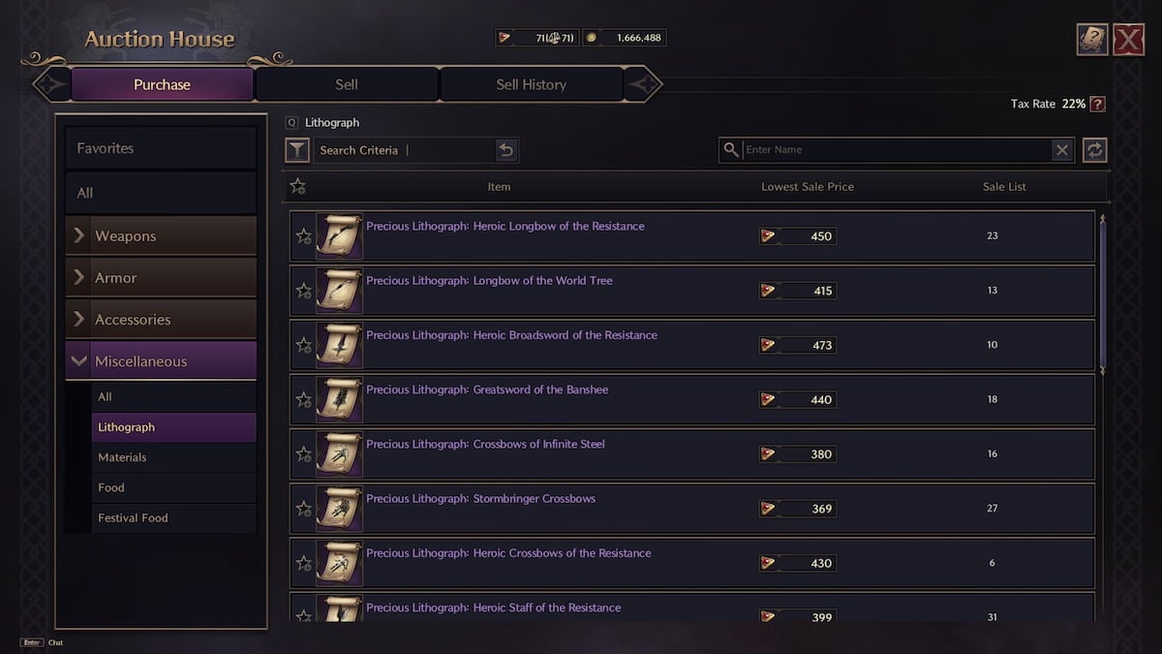Open the Sell History tab
1162x654 pixels.
pos(531,84)
